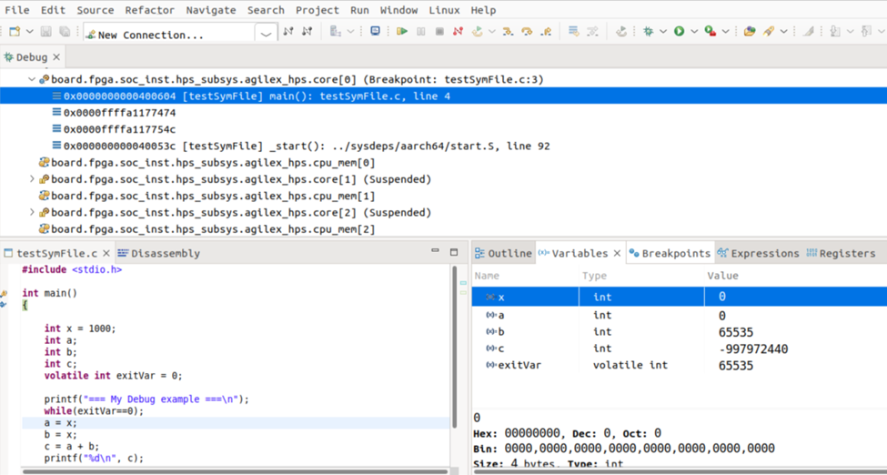The width and height of the screenshot is (887, 475).
Task: Click the Step Return icon
Action: pyautogui.click(x=546, y=32)
